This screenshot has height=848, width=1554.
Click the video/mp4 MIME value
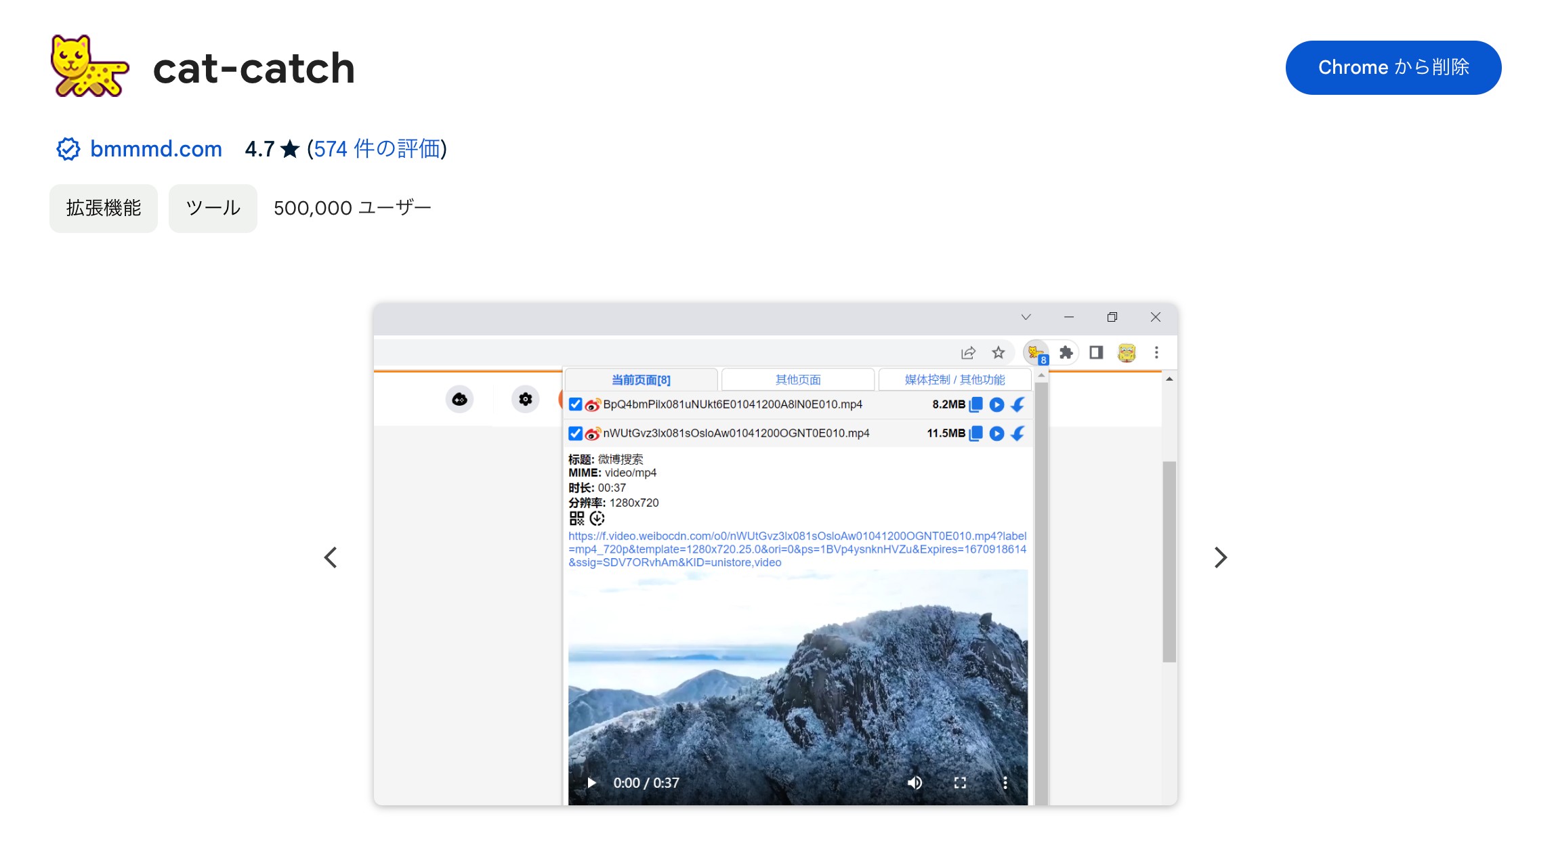coord(631,473)
